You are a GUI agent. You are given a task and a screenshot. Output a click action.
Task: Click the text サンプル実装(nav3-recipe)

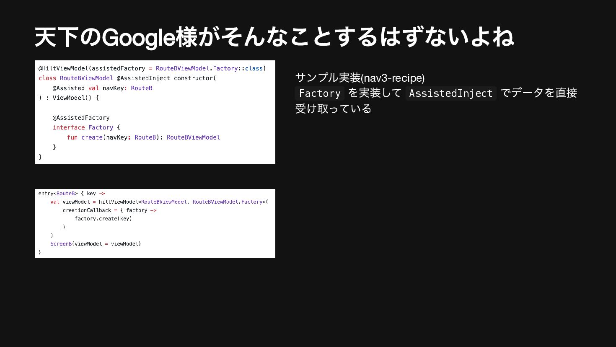pyautogui.click(x=360, y=78)
